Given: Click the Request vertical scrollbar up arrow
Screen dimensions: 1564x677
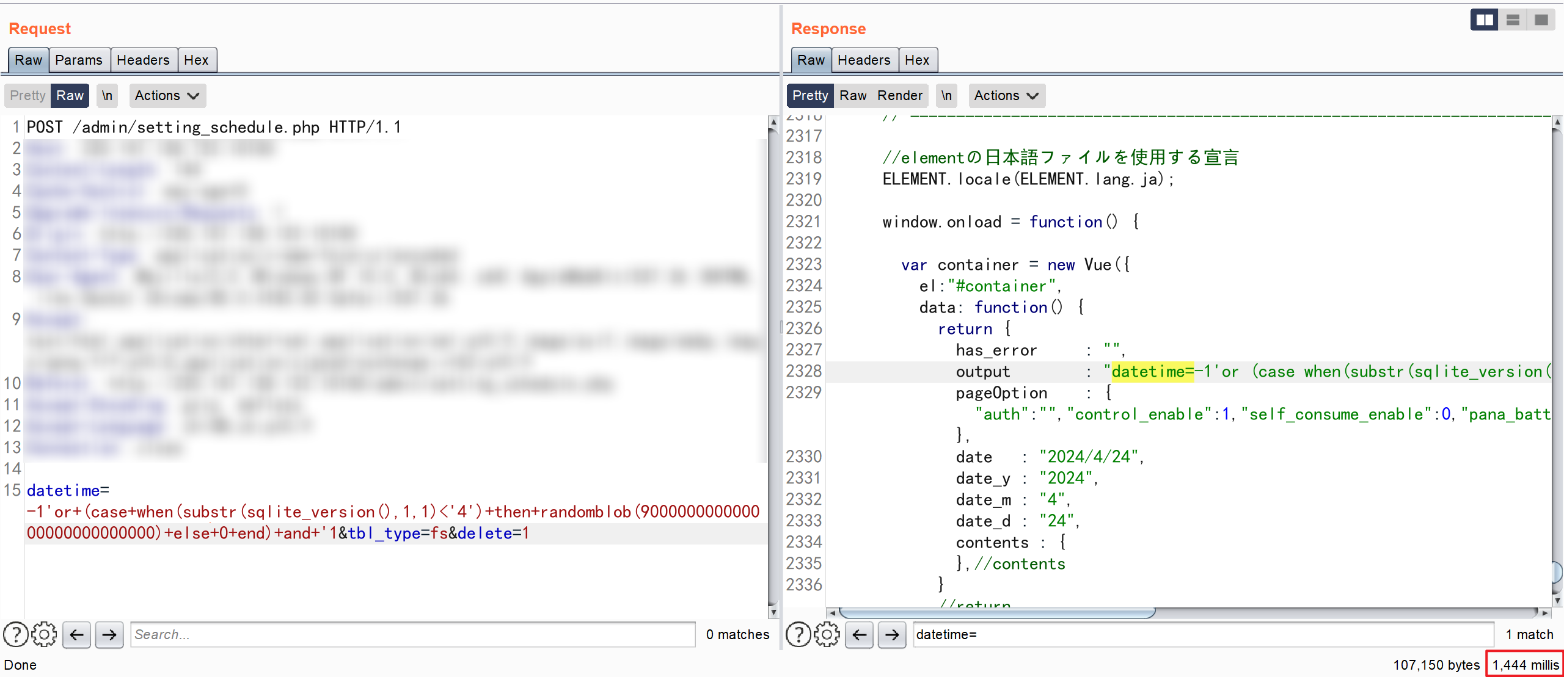Looking at the screenshot, I should pyautogui.click(x=773, y=121).
